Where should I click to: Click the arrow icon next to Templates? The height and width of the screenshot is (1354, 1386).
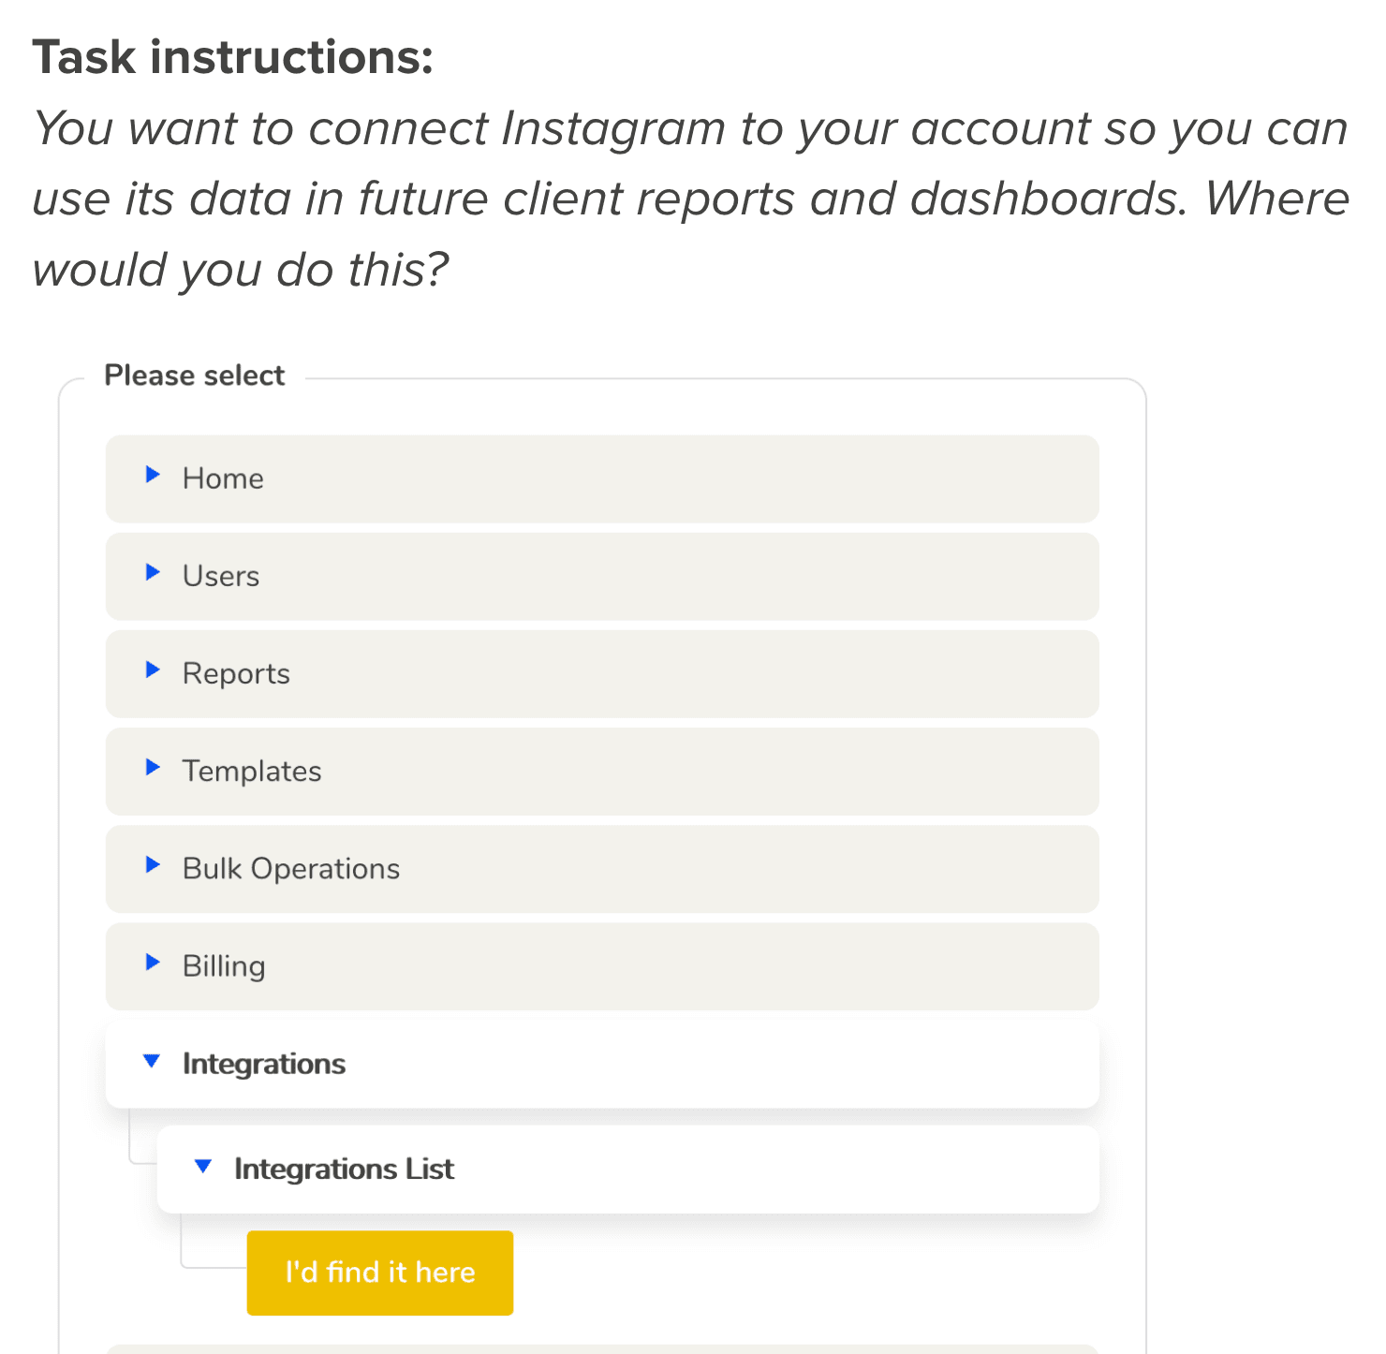click(153, 768)
